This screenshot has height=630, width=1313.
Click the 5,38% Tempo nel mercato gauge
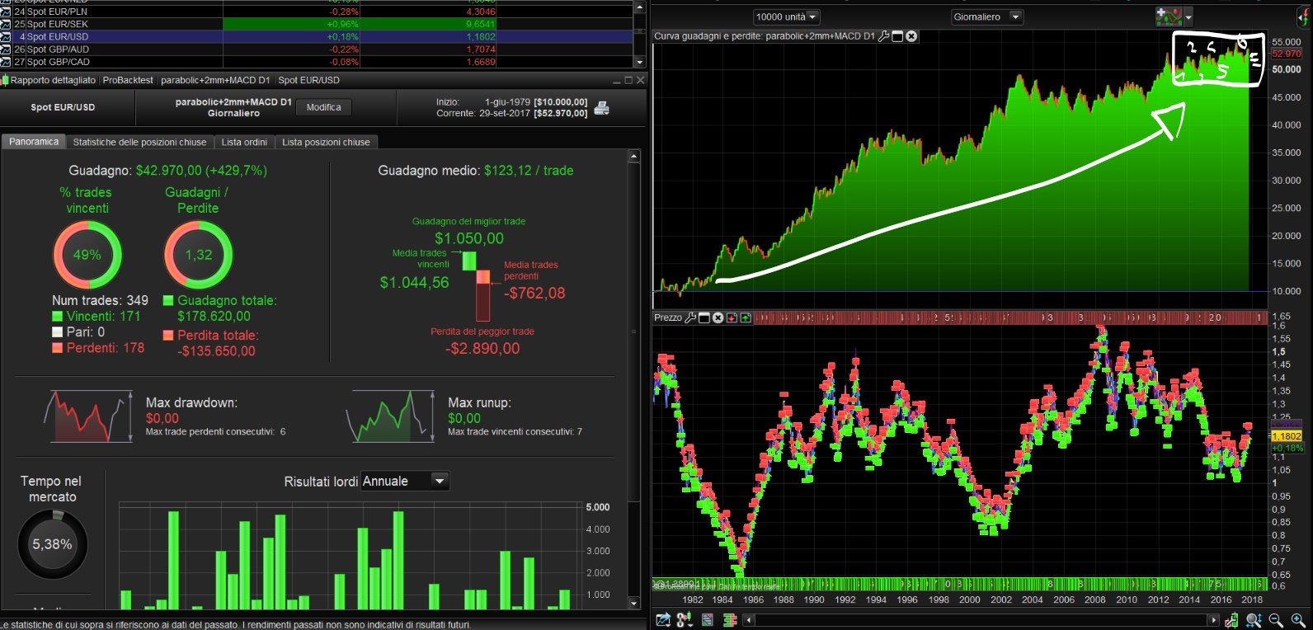(52, 544)
